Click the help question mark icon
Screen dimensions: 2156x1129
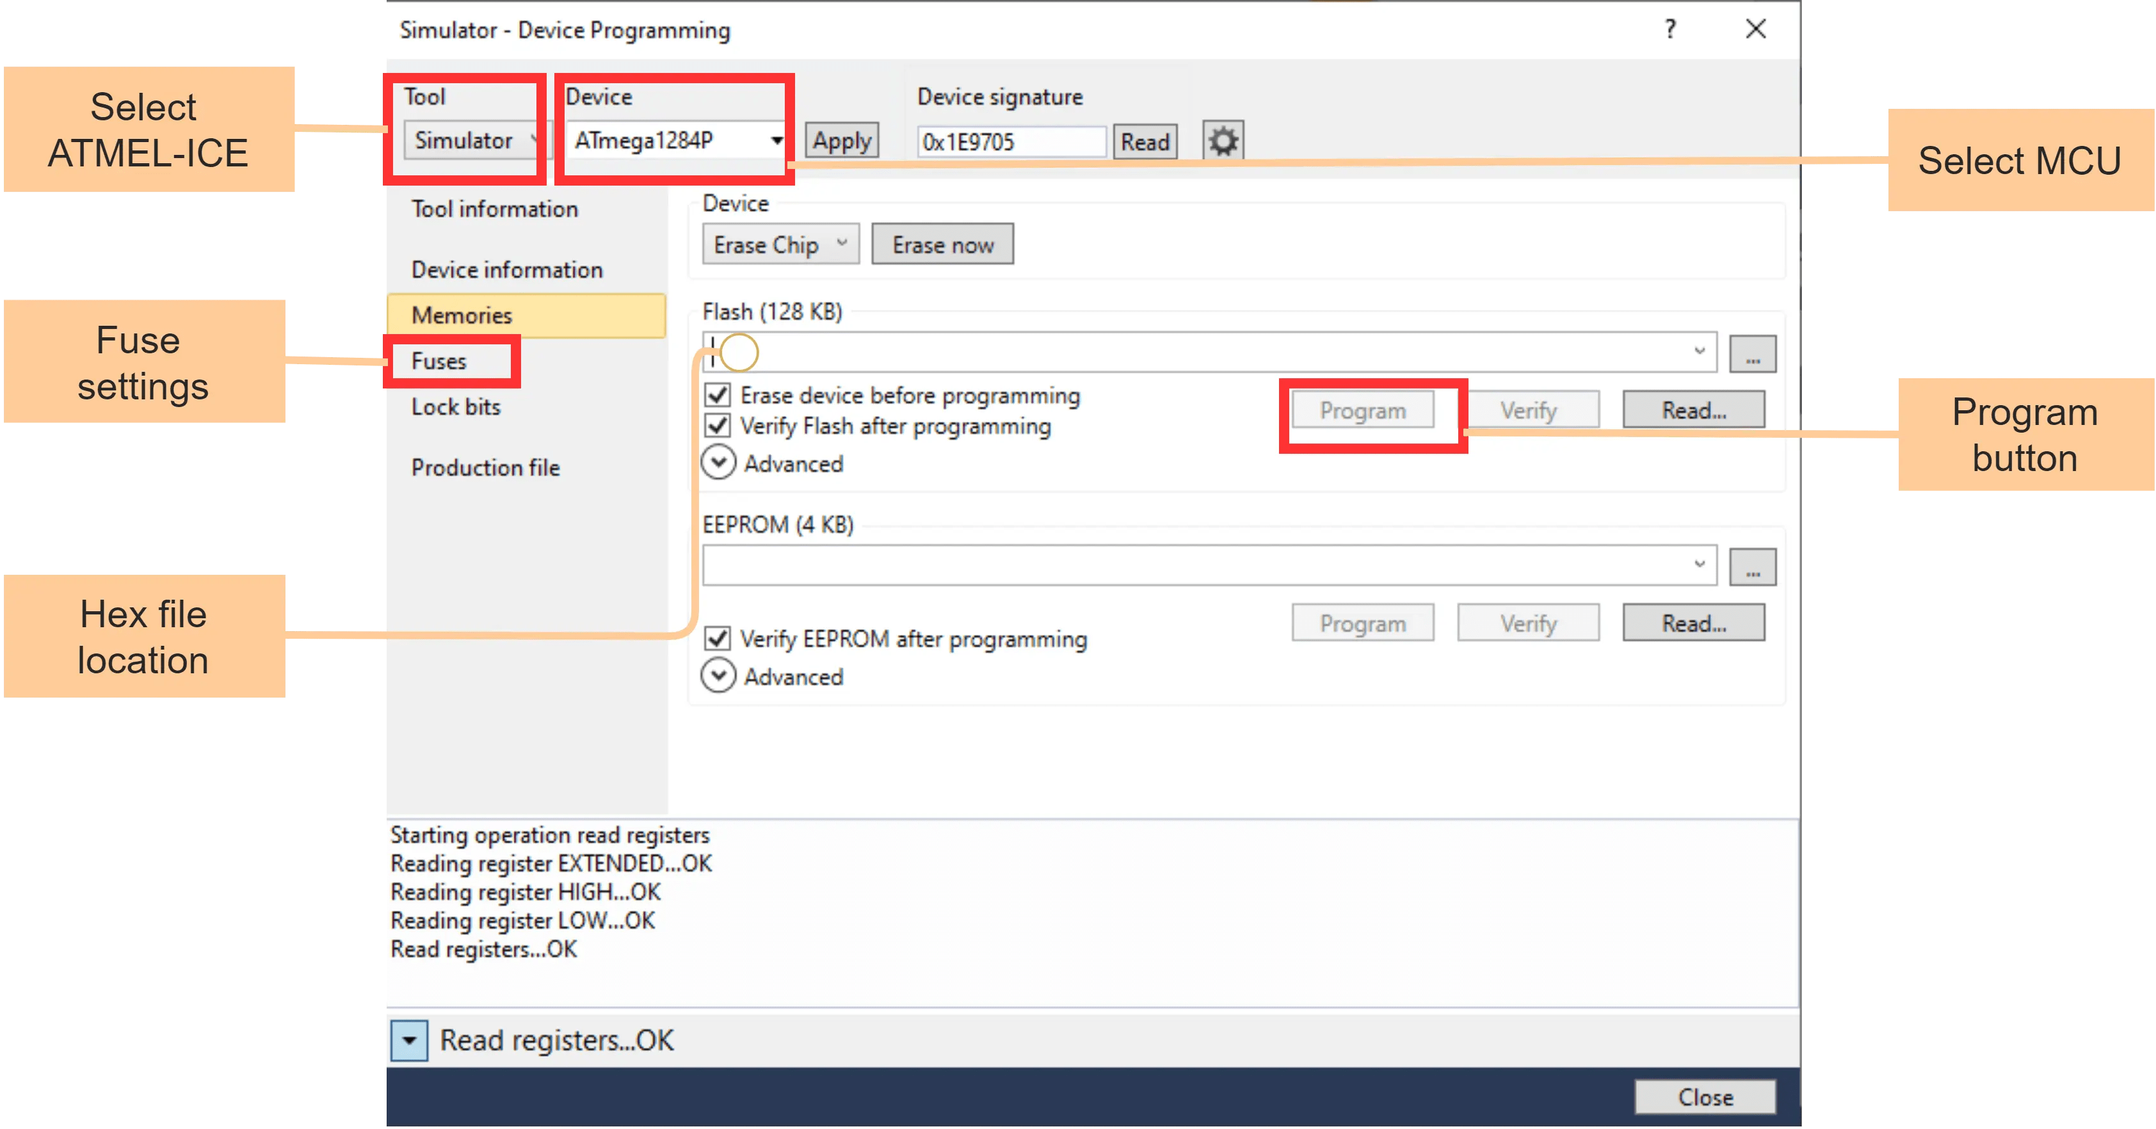coord(1671,29)
